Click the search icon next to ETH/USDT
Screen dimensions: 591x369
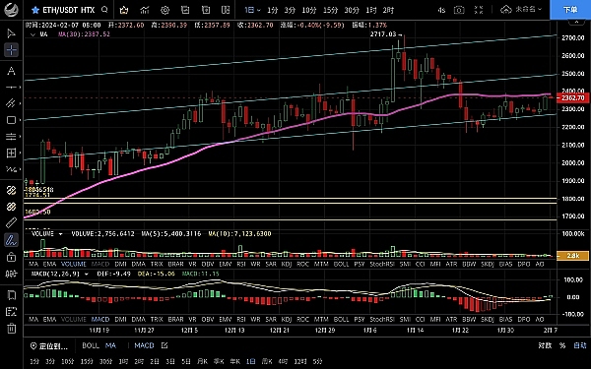[104, 10]
